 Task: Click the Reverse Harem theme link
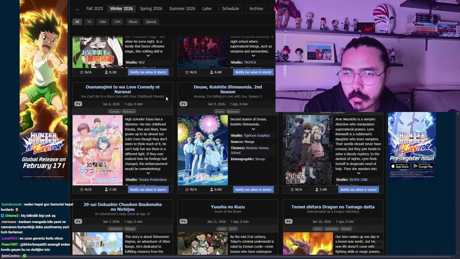coord(257,148)
